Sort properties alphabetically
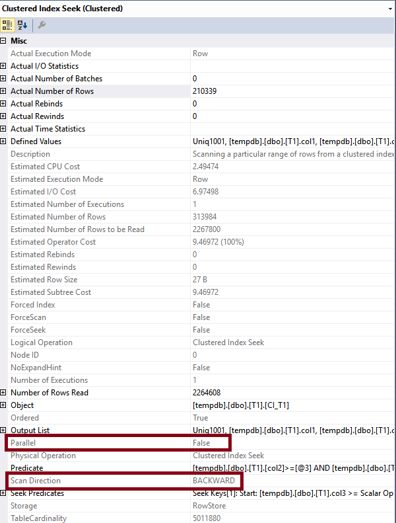This screenshot has height=523, width=396. click(x=22, y=25)
